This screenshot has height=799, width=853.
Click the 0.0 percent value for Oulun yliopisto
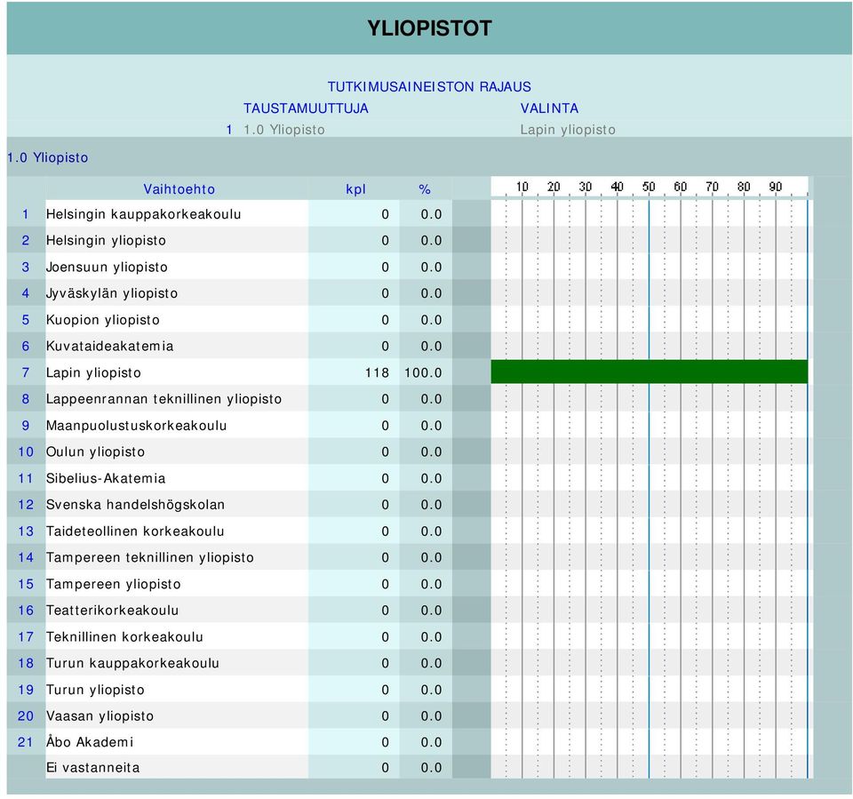(431, 451)
